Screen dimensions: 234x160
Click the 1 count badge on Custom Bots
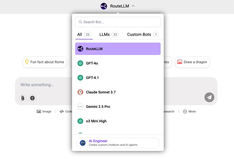click(x=156, y=35)
